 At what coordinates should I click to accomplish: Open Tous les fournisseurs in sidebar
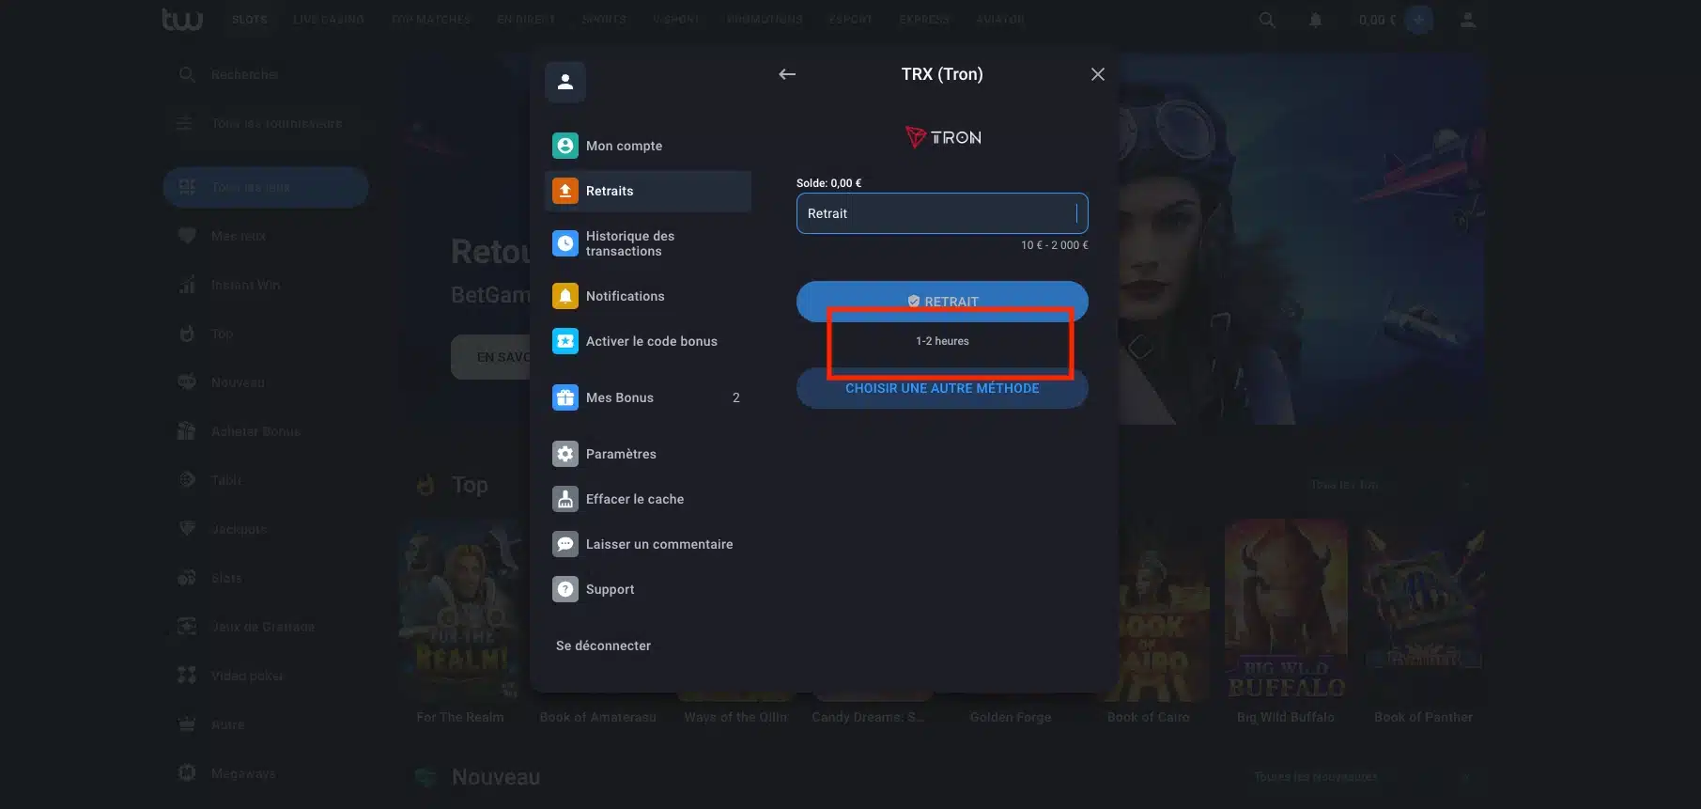[266, 123]
